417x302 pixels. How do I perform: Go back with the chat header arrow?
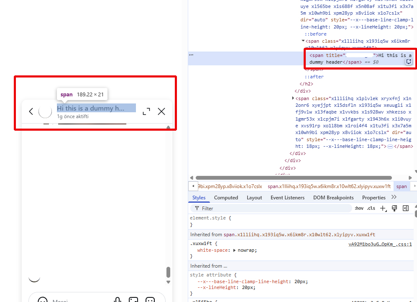(x=31, y=111)
